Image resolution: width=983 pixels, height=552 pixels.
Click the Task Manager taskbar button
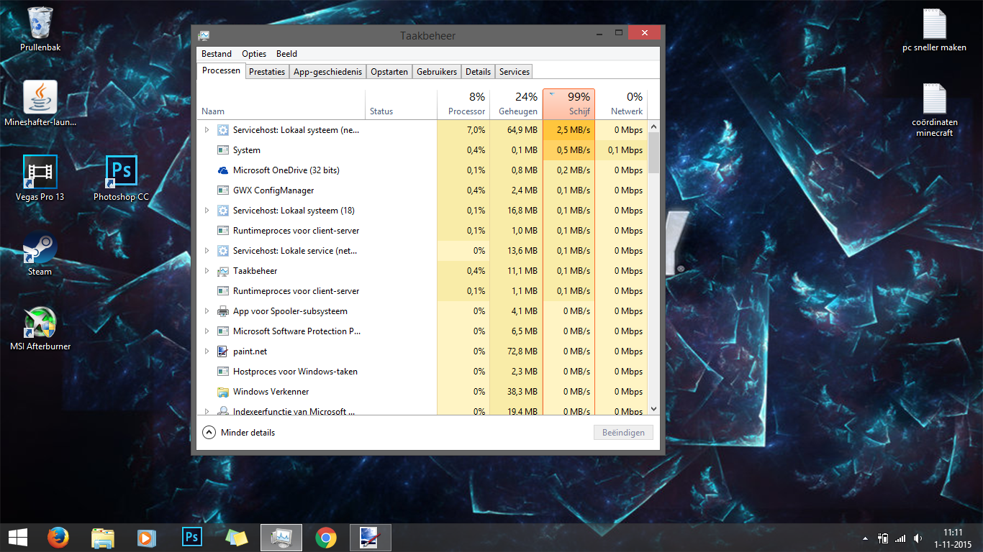pos(281,537)
